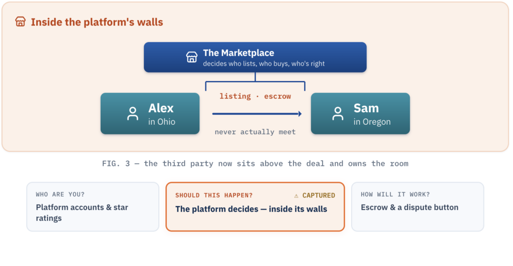513x266 pixels.
Task: Click the 'listing · escrow' label
Action: point(255,96)
